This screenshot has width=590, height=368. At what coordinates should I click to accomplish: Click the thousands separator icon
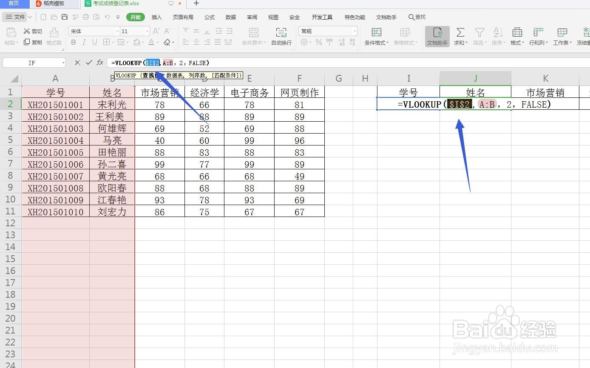point(330,42)
